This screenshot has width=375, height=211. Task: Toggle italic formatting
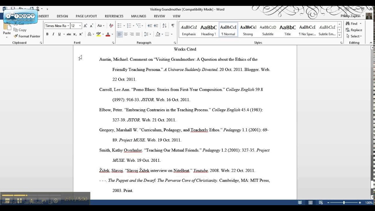click(x=53, y=34)
